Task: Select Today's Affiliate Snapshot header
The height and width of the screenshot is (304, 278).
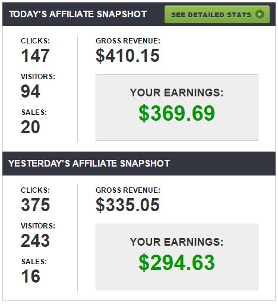Action: point(78,14)
